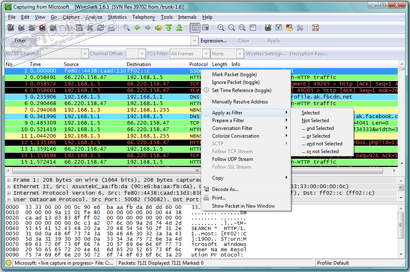Zoom out of the packet text

tap(231, 28)
